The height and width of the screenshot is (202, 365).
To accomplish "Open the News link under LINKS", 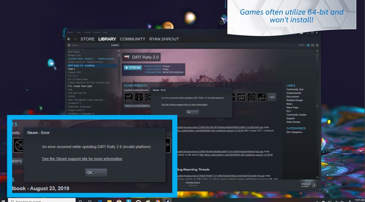I will [x=289, y=104].
